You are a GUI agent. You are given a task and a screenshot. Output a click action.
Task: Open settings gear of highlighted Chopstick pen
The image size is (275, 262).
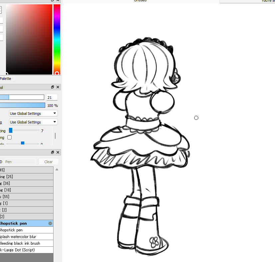(50, 223)
